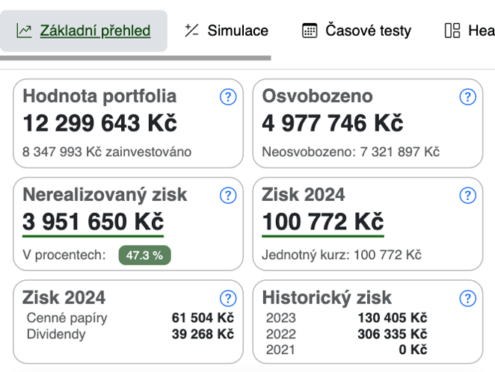This screenshot has height=372, width=495.
Task: Click the 3 951 650 Kč underlined value
Action: coord(93,222)
